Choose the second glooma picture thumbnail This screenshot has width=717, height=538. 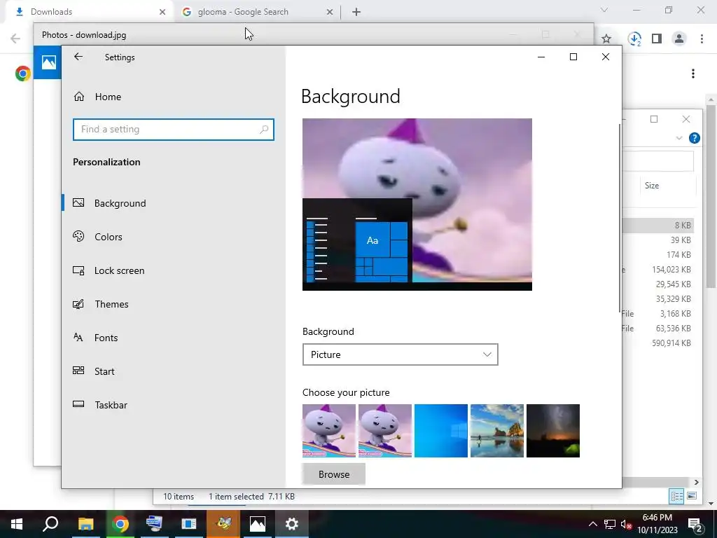pyautogui.click(x=385, y=431)
